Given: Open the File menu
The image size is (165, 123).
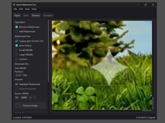Looking at the screenshot, I should tap(15, 9).
